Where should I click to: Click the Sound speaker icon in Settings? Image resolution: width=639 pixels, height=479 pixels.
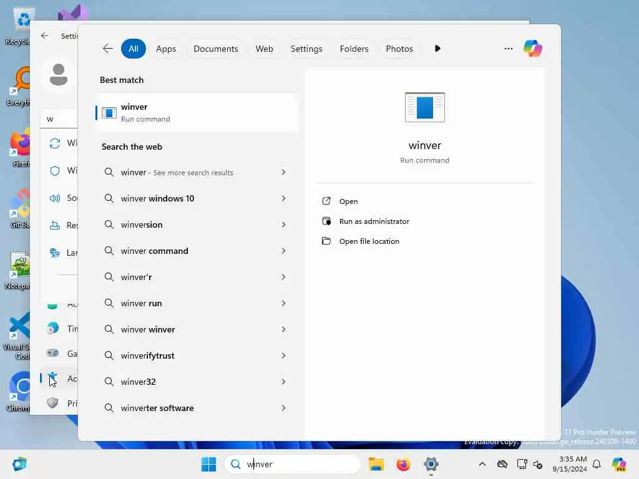55,198
